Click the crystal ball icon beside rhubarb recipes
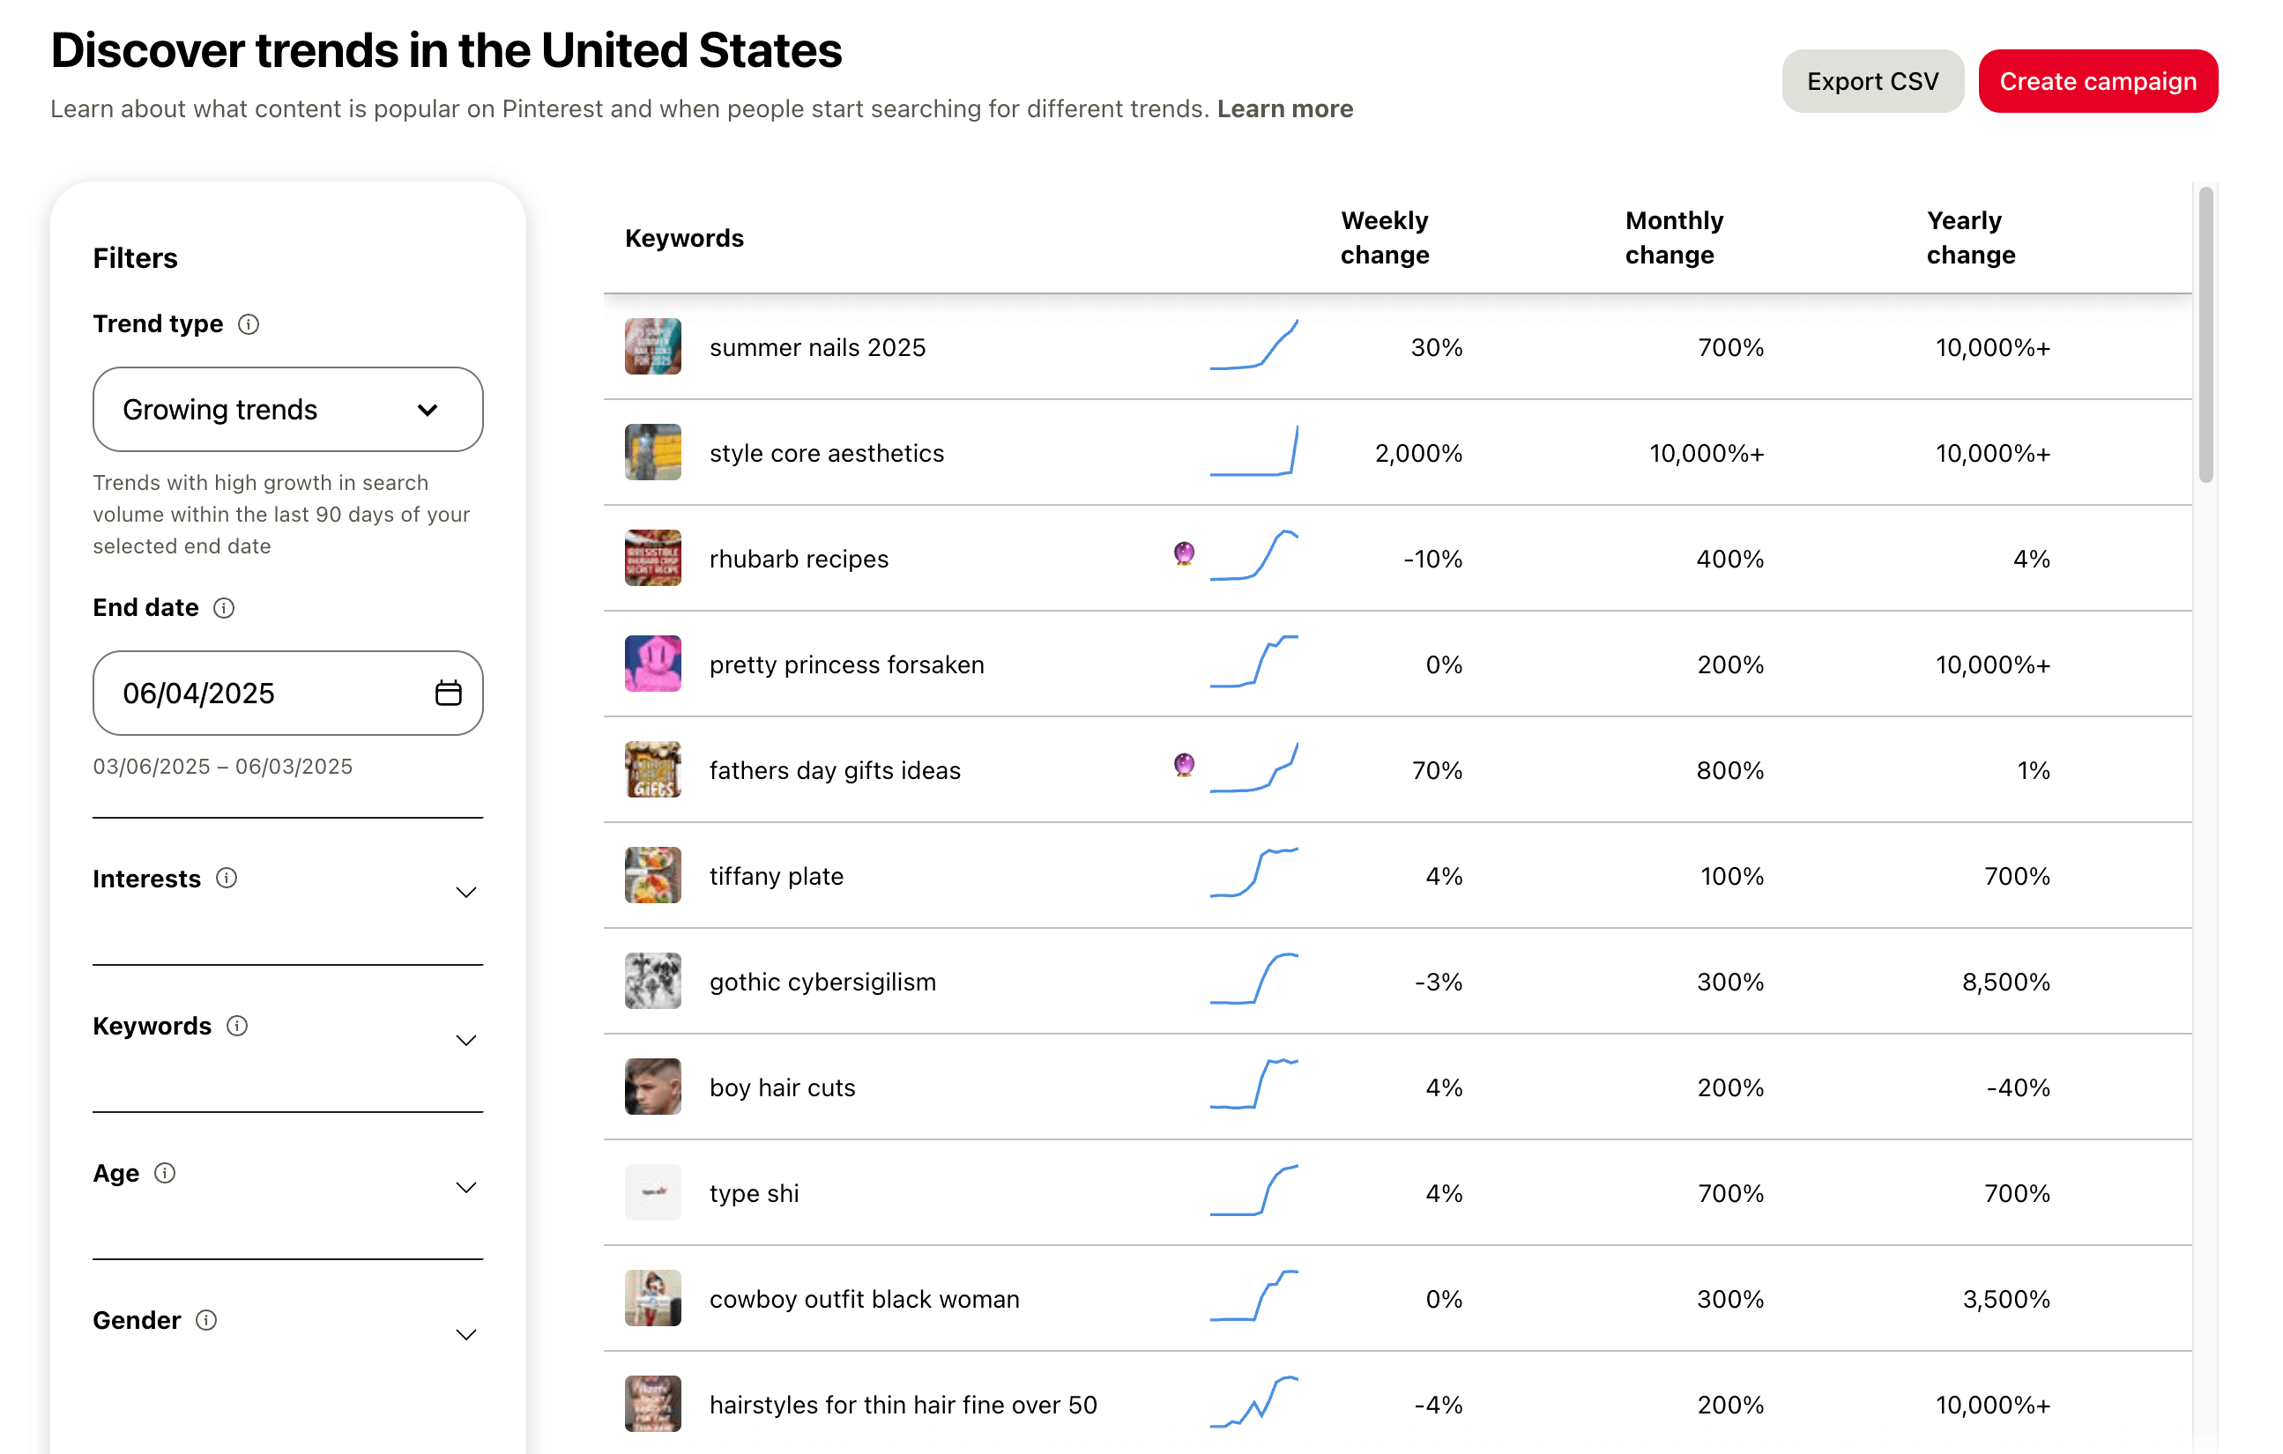Screen dimensions: 2283x1454 1182,553
